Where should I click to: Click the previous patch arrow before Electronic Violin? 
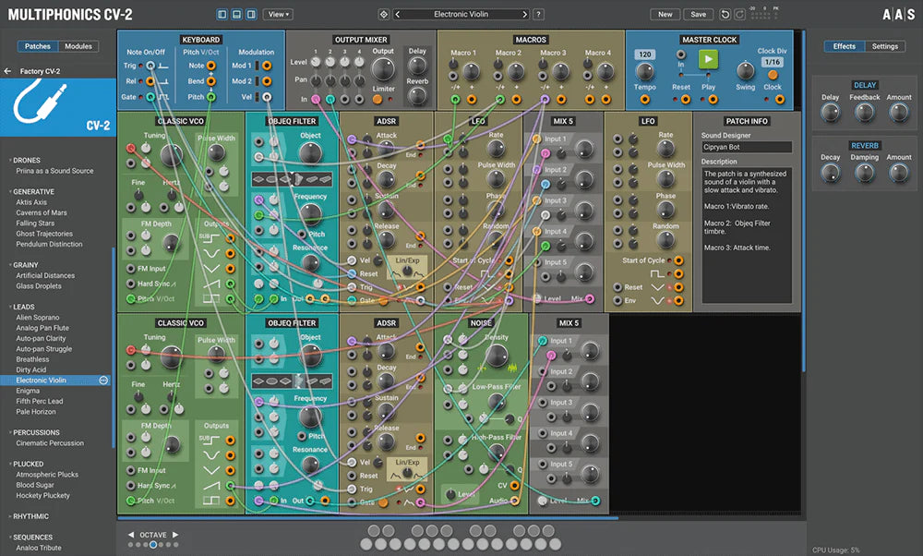(397, 14)
